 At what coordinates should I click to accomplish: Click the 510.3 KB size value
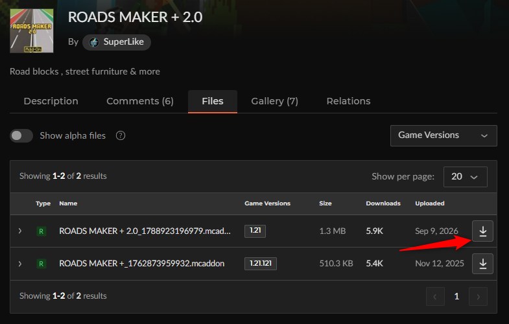coord(336,263)
